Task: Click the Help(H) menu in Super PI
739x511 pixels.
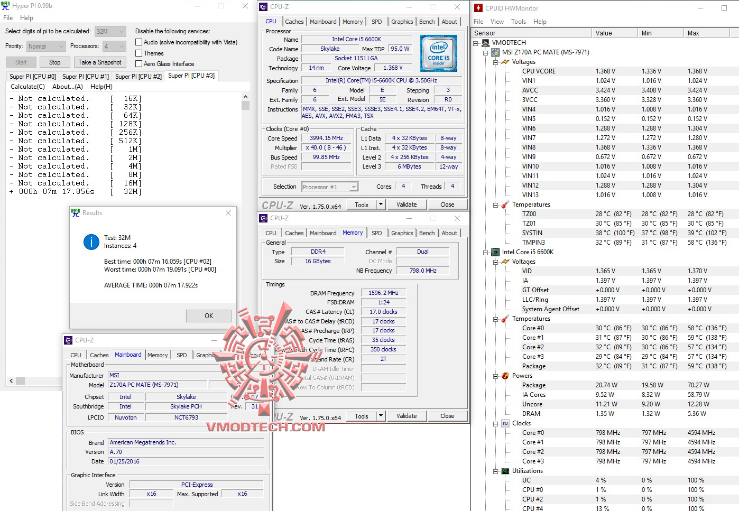Action: click(x=101, y=87)
